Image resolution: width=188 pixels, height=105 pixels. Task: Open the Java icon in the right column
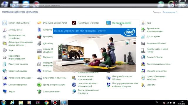pos(143,23)
